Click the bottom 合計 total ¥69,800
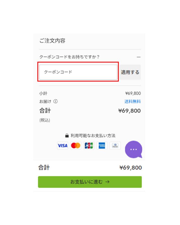 (x=130, y=168)
